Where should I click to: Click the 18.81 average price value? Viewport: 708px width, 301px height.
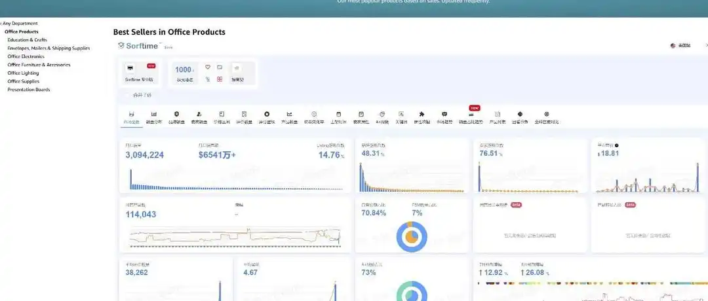608,154
